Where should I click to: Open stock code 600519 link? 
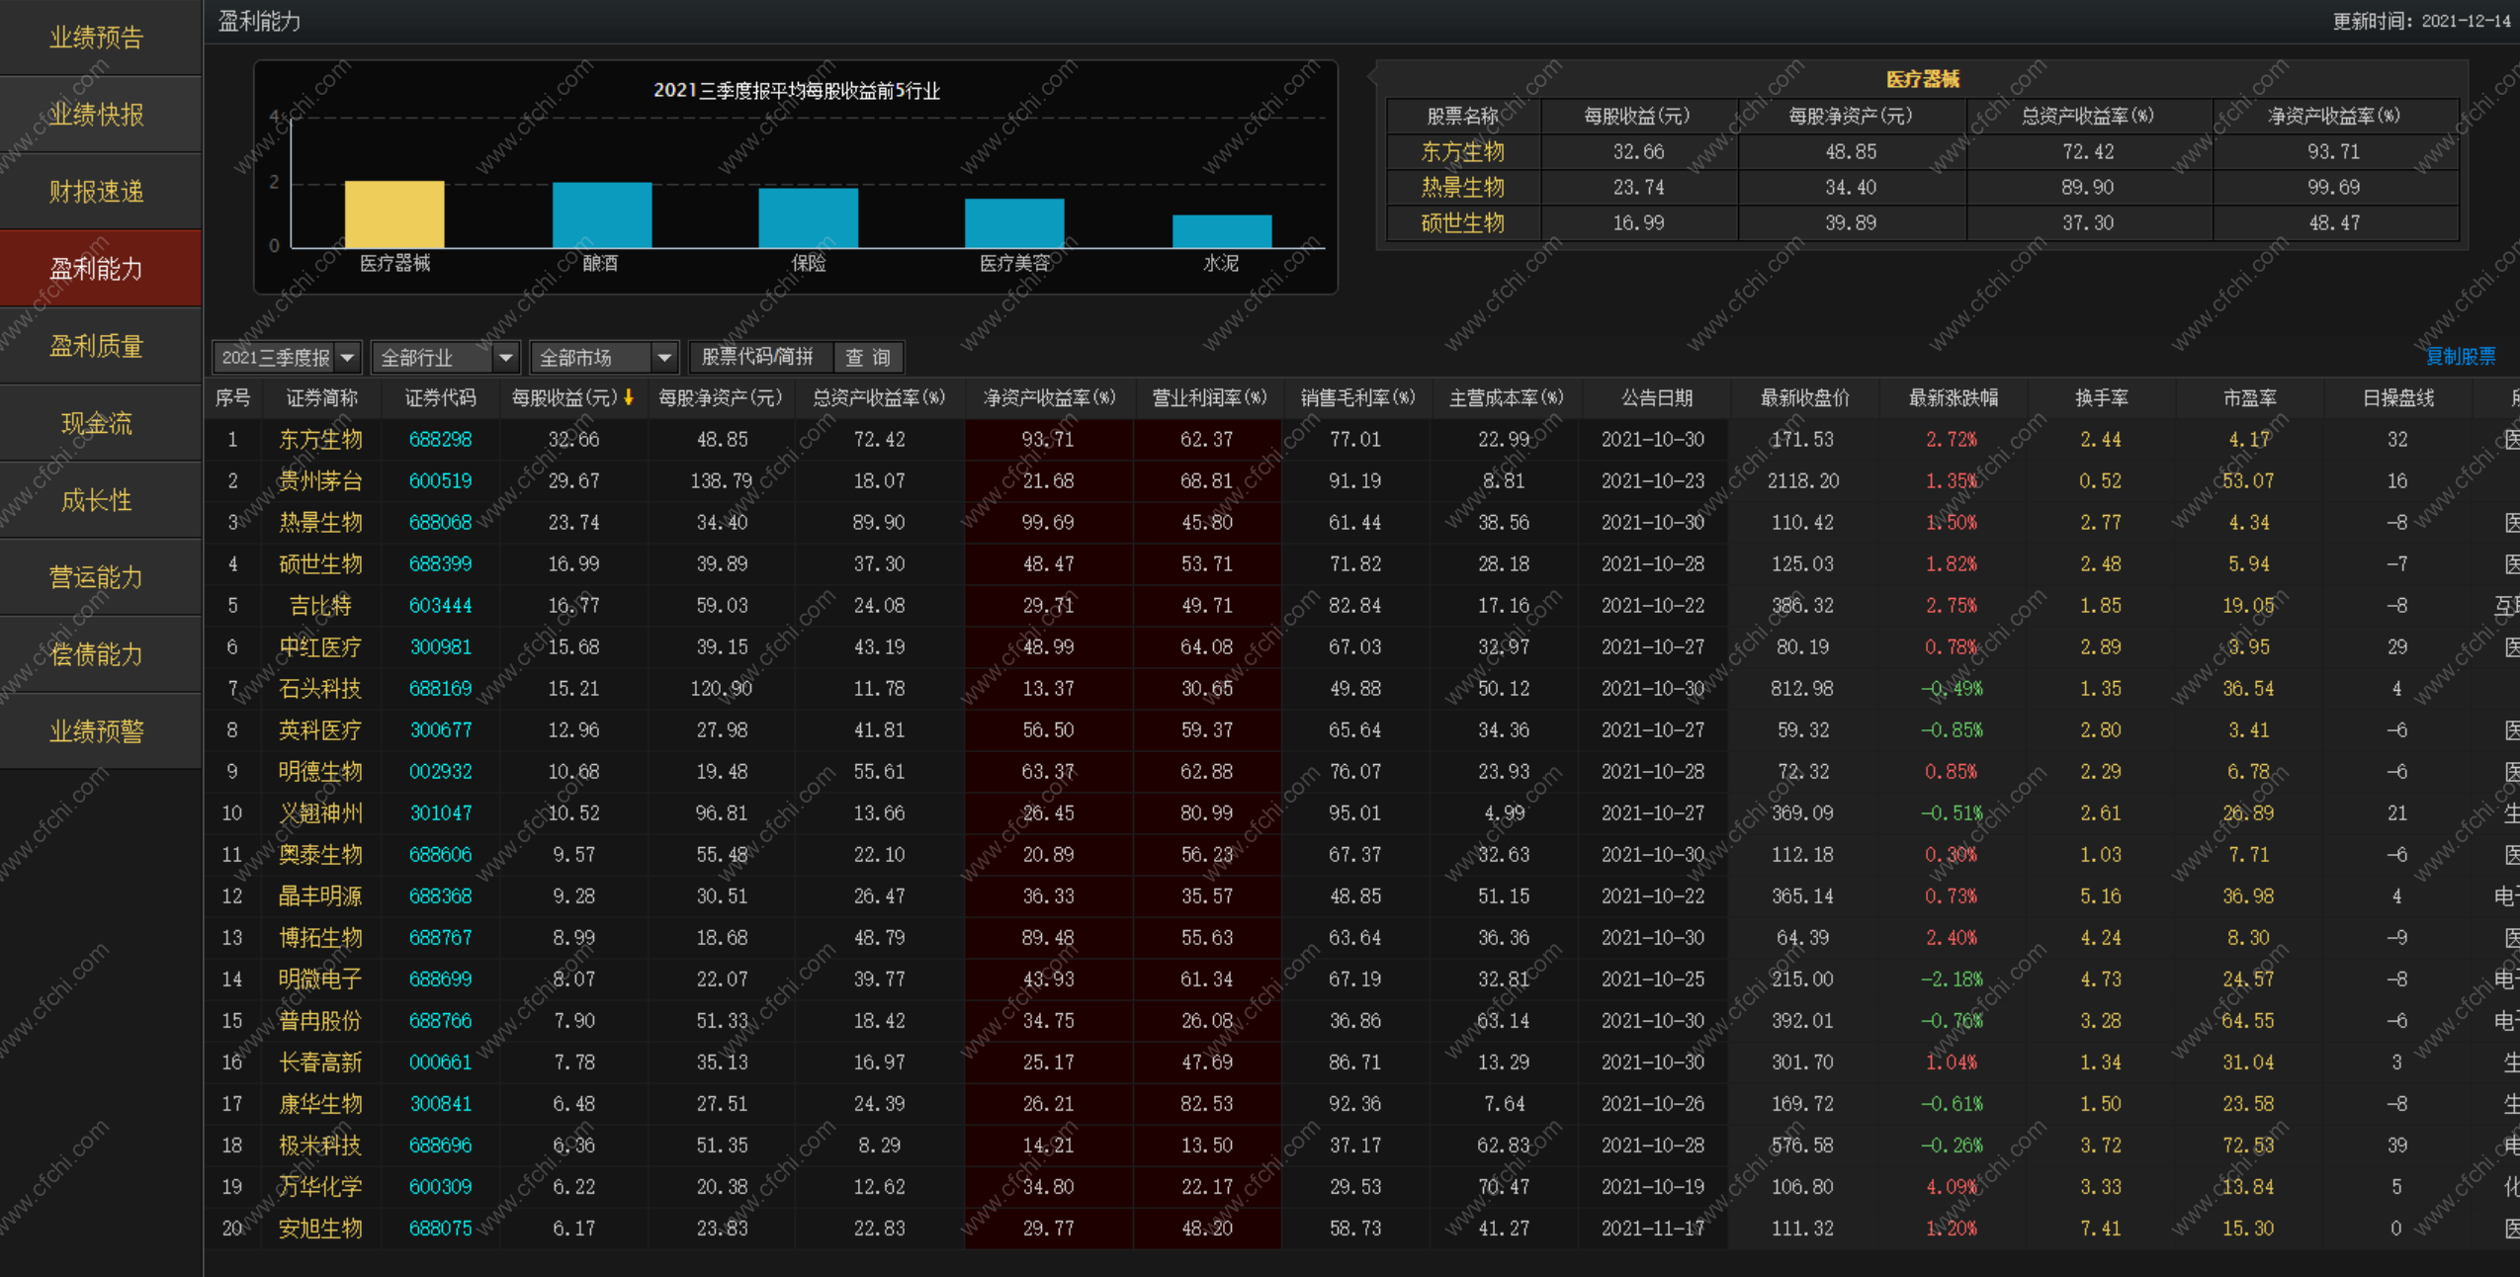[440, 481]
